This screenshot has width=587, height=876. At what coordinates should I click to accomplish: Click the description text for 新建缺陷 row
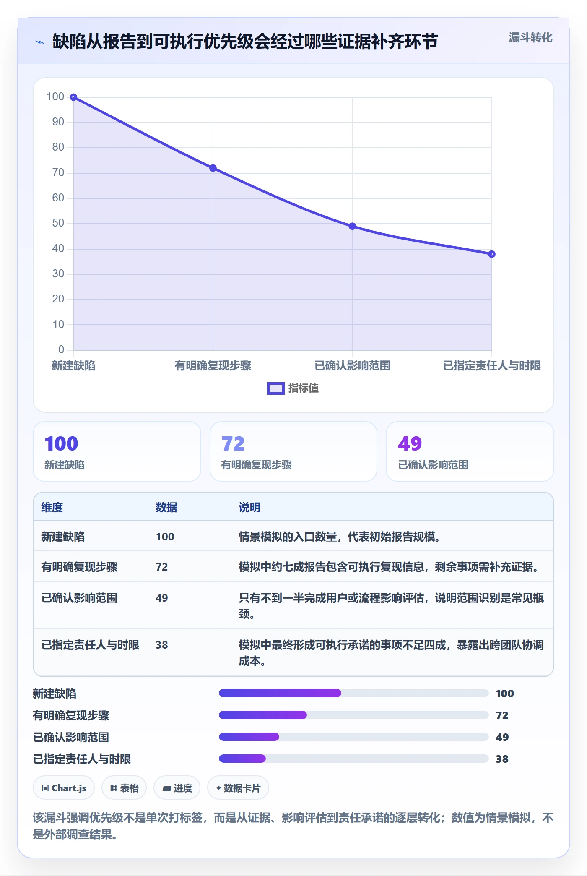(x=339, y=537)
